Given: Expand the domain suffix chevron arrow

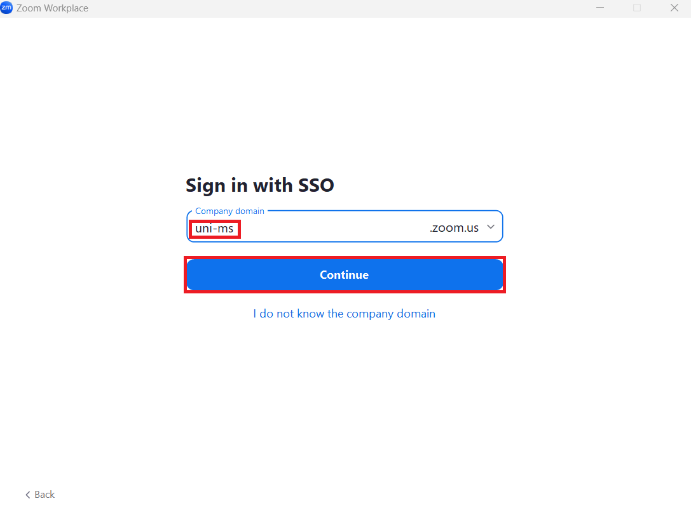Looking at the screenshot, I should pyautogui.click(x=491, y=227).
